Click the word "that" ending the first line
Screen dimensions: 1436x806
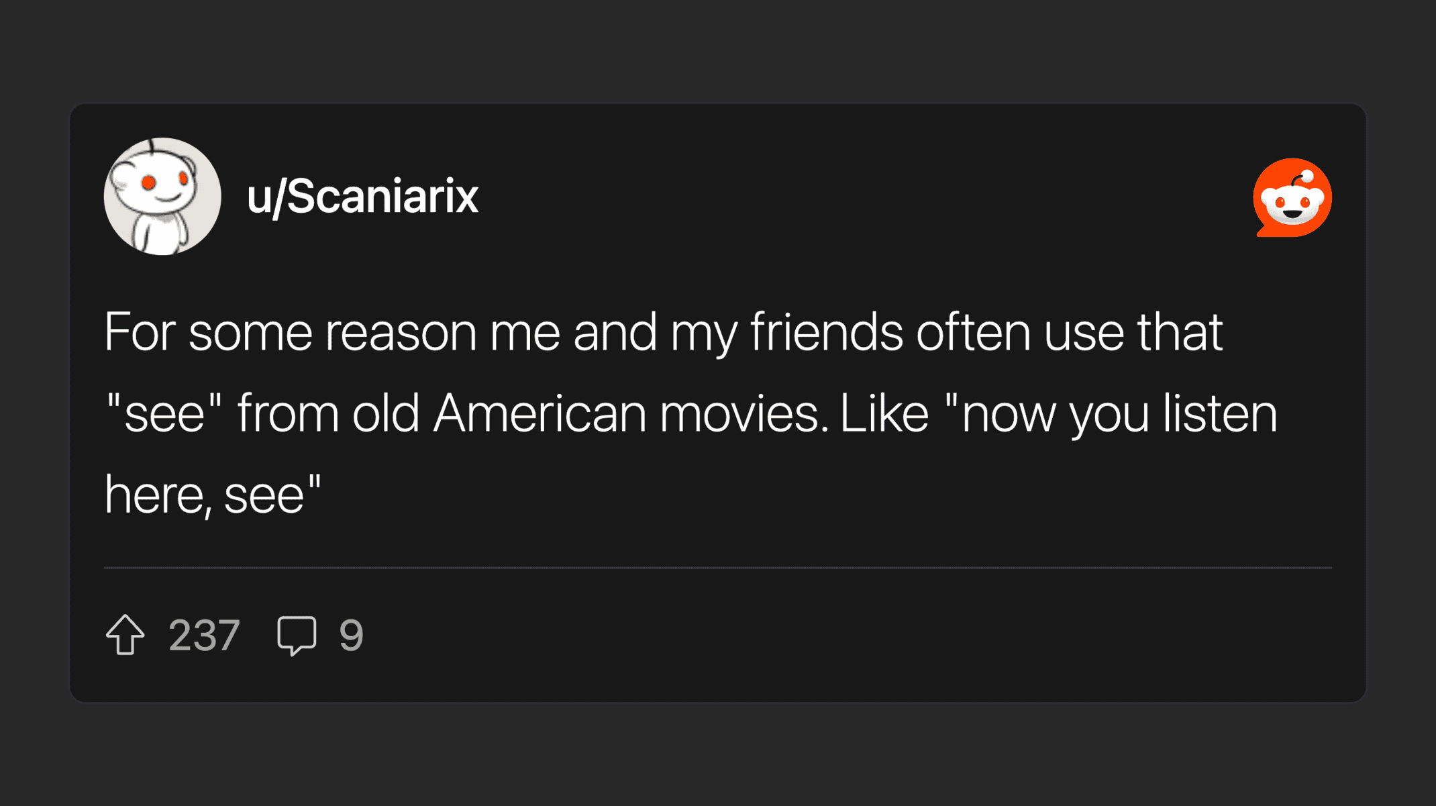[1180, 332]
